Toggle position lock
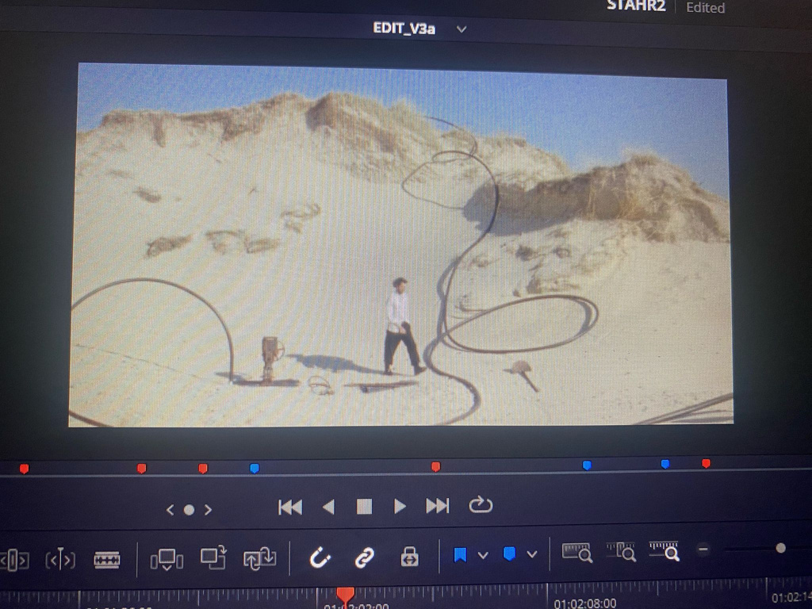Screen dimensions: 812x609 [409, 557]
